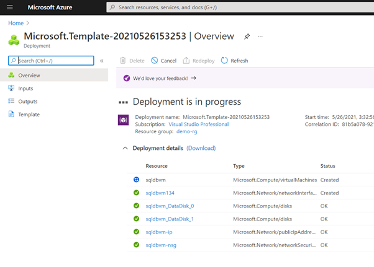Click the search magnifier in the top bar

click(x=112, y=7)
